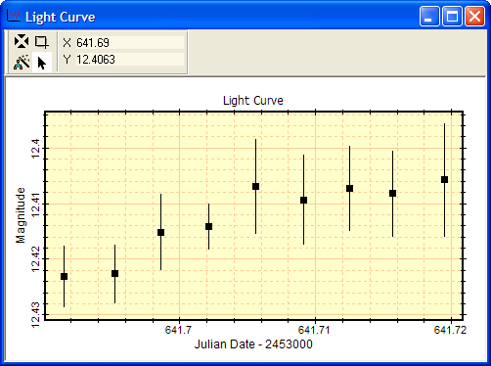The width and height of the screenshot is (491, 366).
Task: Click the Light Curve title bar icon
Action: [14, 16]
